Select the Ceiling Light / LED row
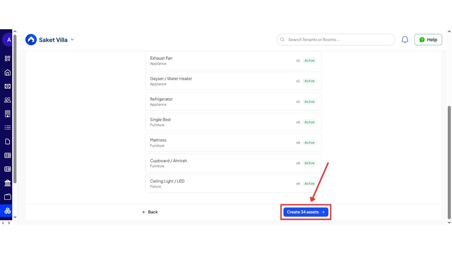Viewport: 452px width, 254px height. (x=233, y=184)
